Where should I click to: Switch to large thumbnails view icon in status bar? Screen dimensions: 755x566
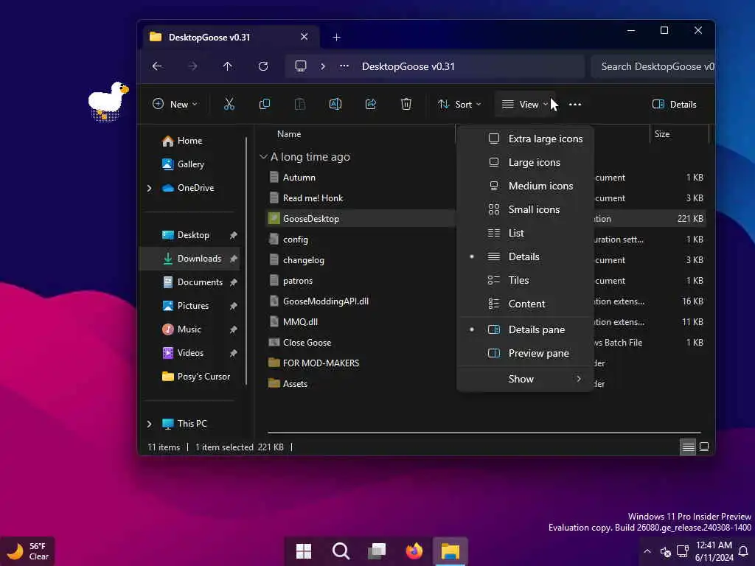[704, 447]
